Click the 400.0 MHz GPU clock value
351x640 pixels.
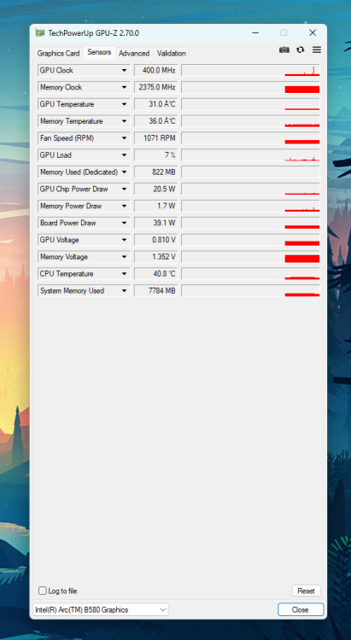pyautogui.click(x=156, y=70)
